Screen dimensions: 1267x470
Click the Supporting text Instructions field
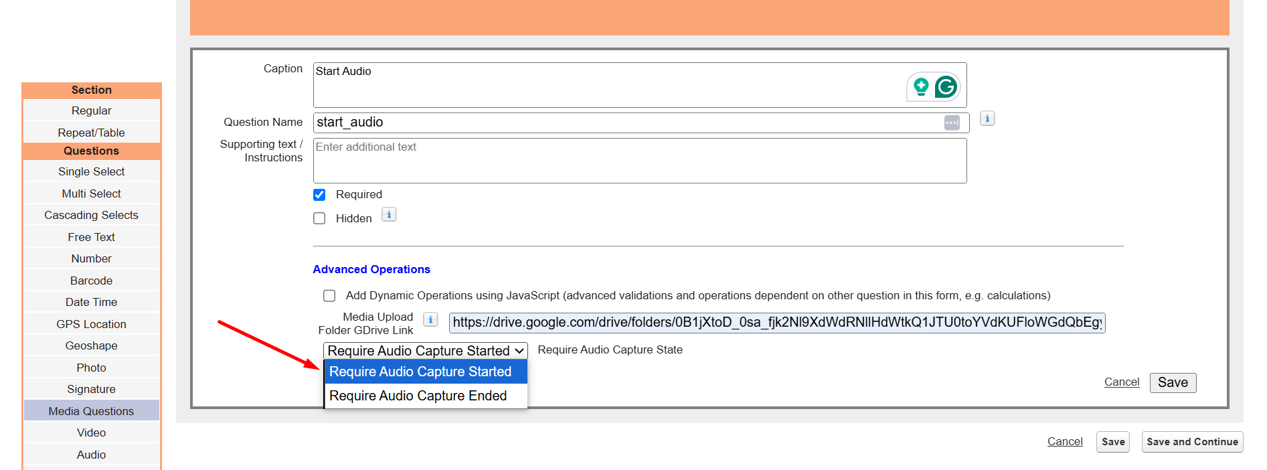[640, 161]
